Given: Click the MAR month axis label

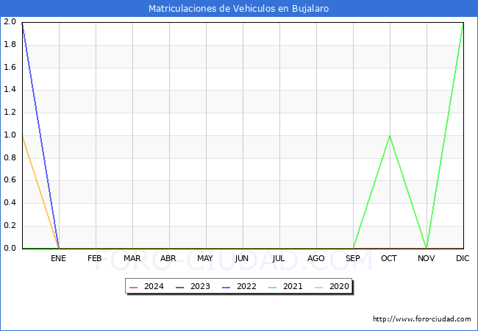Looking at the screenshot, I should point(132,258).
